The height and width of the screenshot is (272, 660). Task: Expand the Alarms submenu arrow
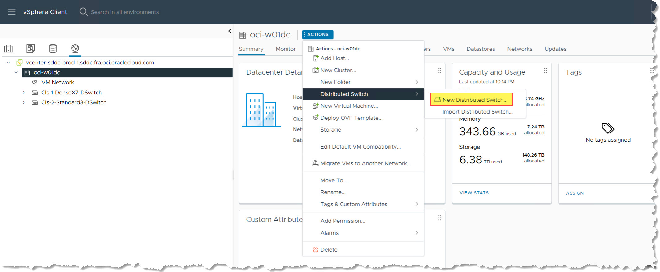(417, 233)
